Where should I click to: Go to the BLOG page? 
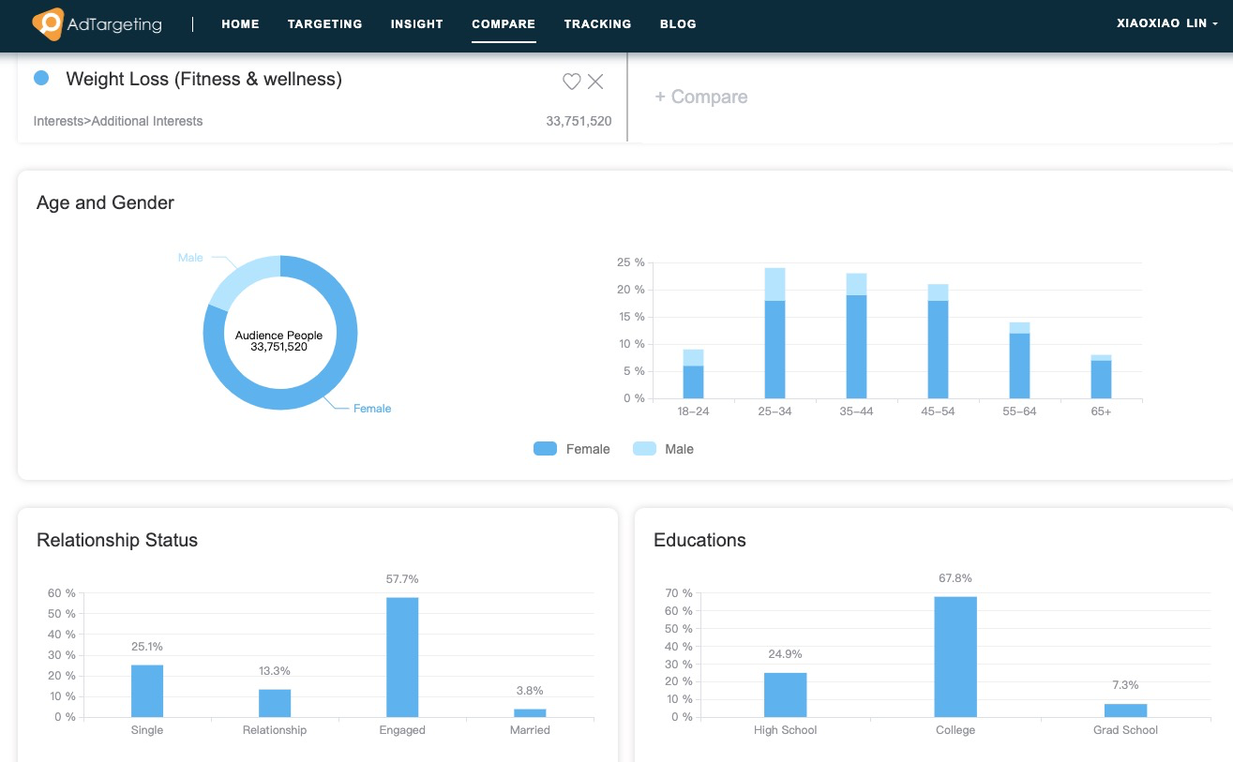pyautogui.click(x=678, y=24)
